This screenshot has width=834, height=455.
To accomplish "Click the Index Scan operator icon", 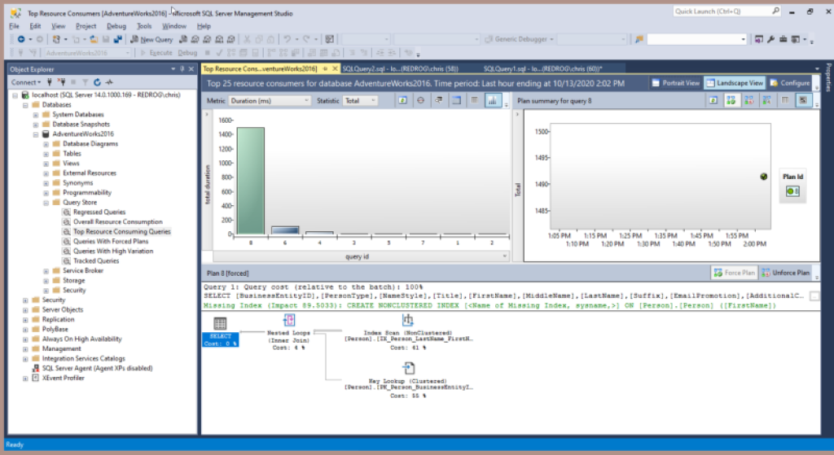I will pos(407,320).
